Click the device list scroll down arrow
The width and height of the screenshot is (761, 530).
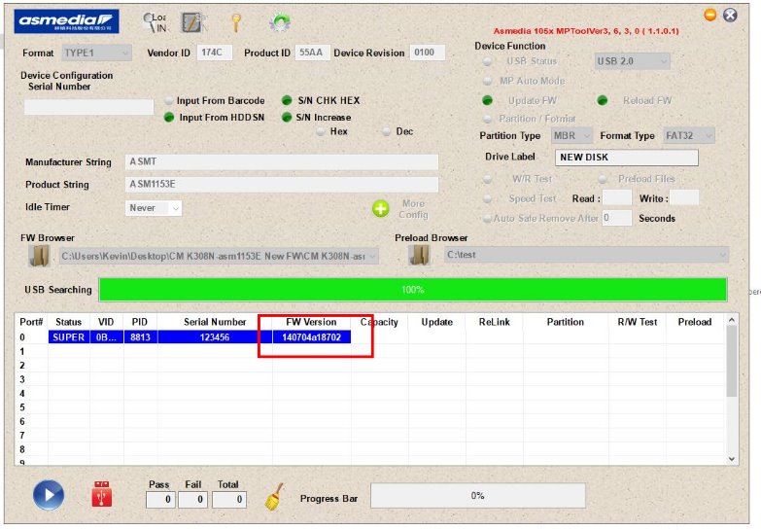click(732, 459)
